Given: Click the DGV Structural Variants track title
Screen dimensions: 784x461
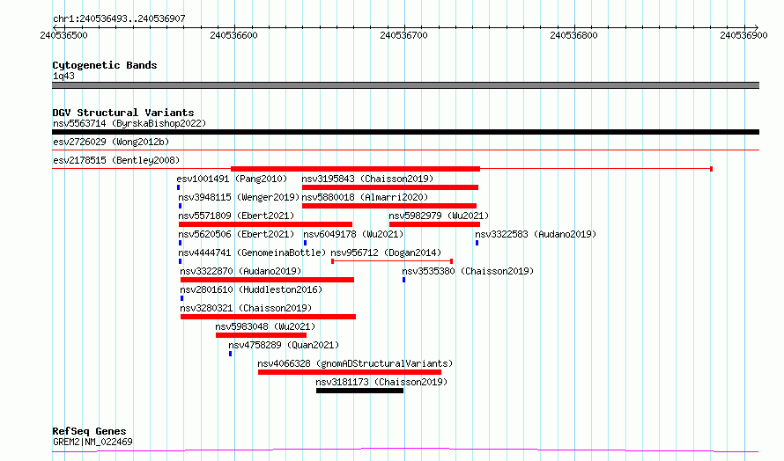Looking at the screenshot, I should point(123,113).
